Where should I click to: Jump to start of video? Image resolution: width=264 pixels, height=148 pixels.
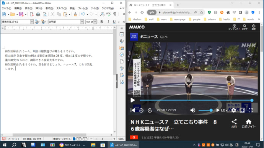(133, 110)
